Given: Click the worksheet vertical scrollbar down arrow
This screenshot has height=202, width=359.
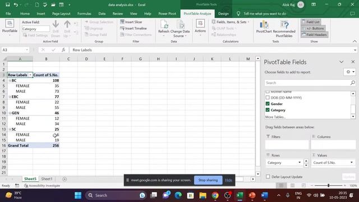Looking at the screenshot, I should (258, 174).
